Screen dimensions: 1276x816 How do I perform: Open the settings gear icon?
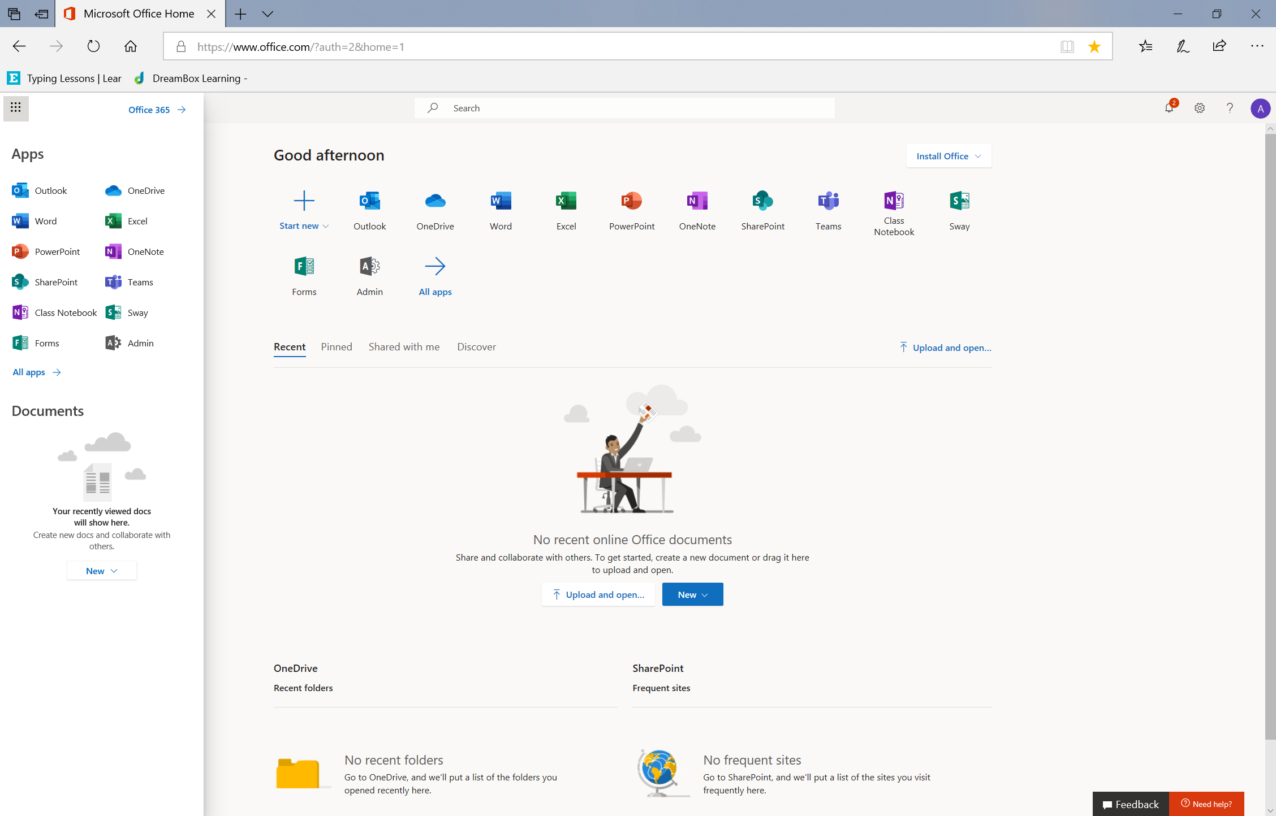1199,108
